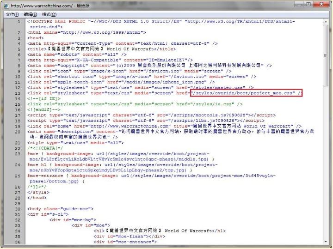Click description meta tag line 20
Screen dimensions: 333x249
point(171,134)
